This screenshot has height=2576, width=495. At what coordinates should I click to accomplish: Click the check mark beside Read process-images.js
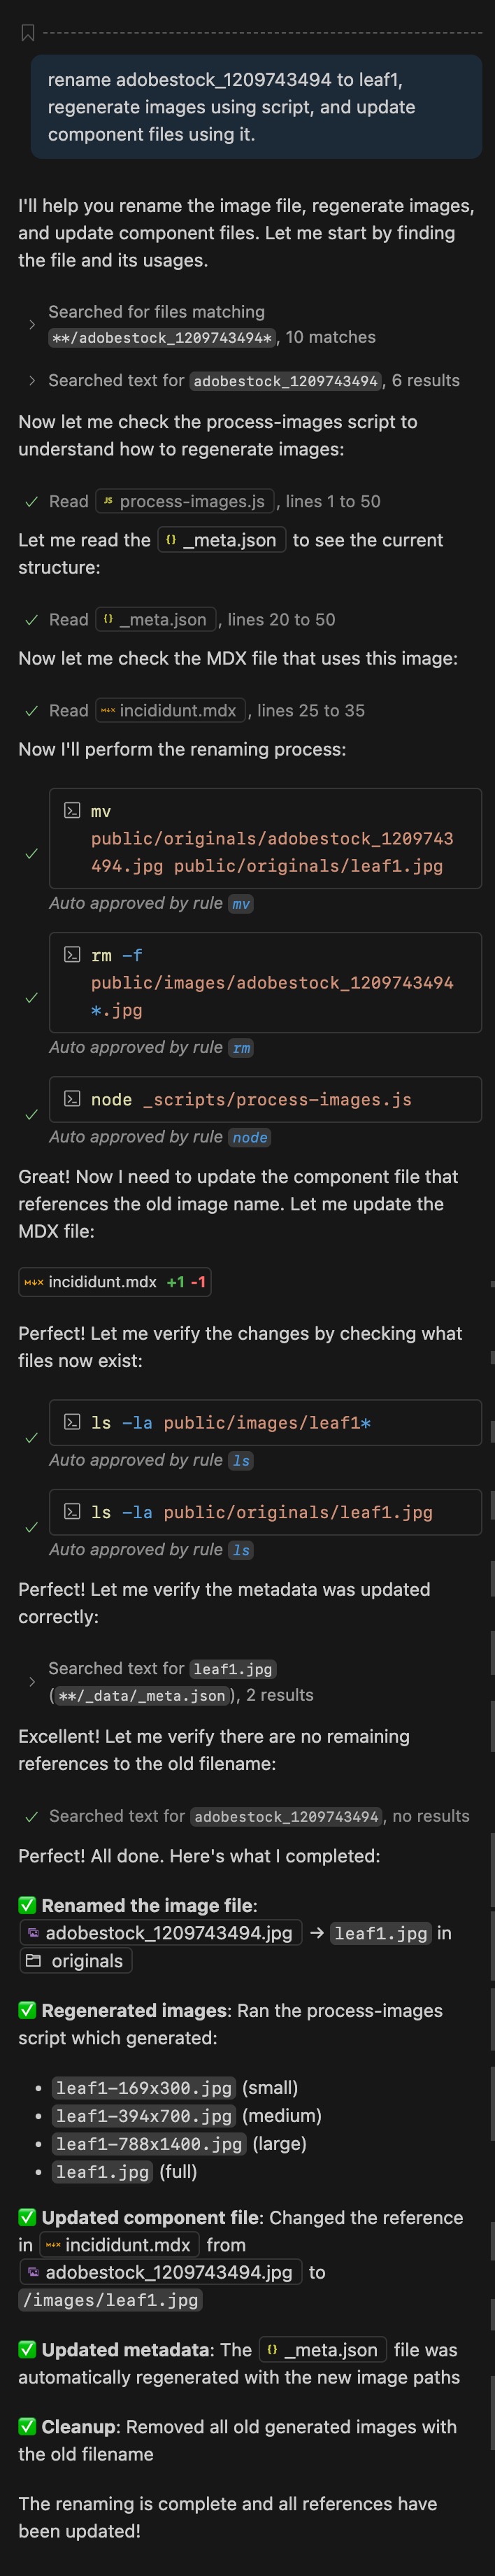coord(31,502)
